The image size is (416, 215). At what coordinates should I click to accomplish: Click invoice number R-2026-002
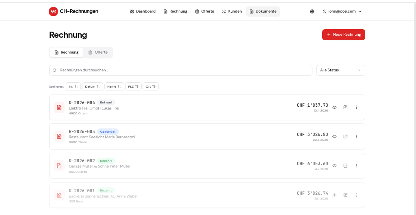pyautogui.click(x=82, y=161)
